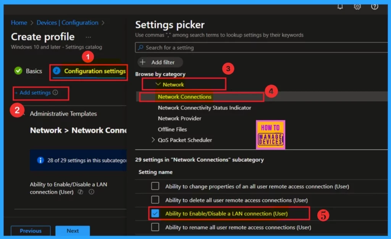Click the search magnifier icon

[x=141, y=47]
